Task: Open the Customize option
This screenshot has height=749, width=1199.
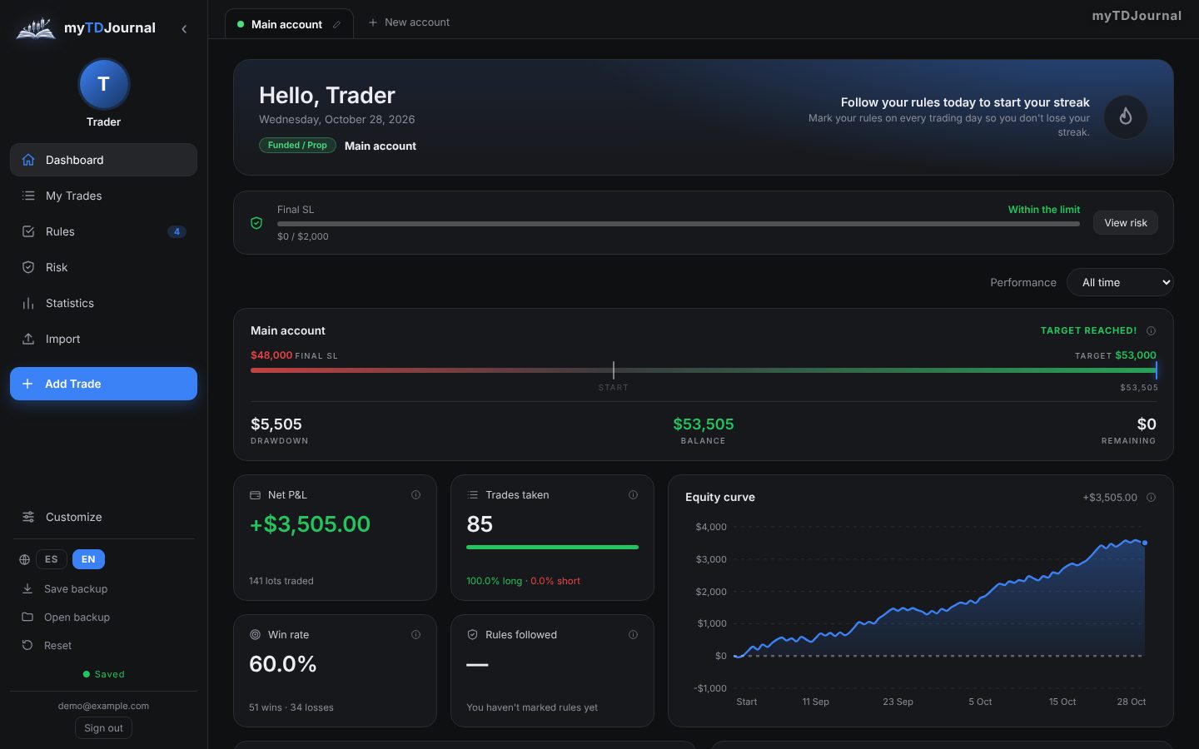Action: tap(103, 517)
